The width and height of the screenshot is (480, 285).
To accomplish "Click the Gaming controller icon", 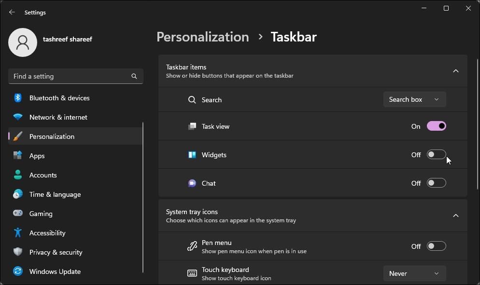I will click(18, 213).
